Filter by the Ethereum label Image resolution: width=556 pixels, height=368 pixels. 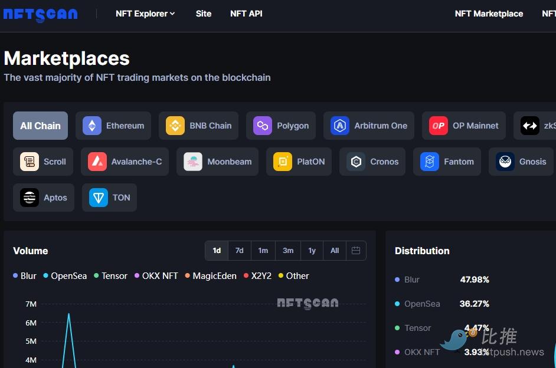125,126
